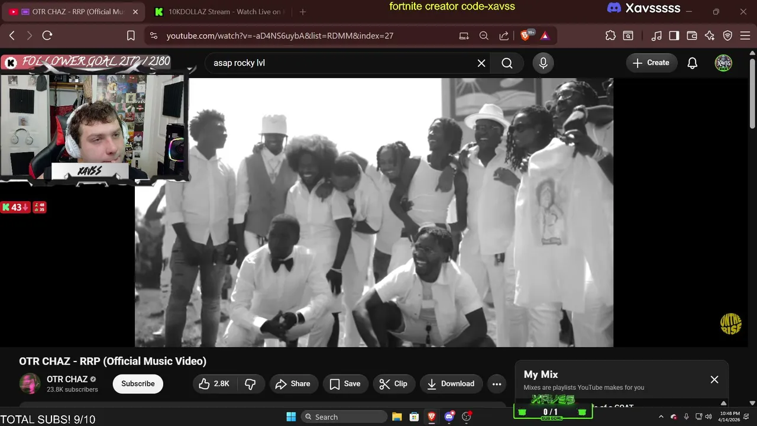Click the music video player
The image size is (757, 426).
374,212
